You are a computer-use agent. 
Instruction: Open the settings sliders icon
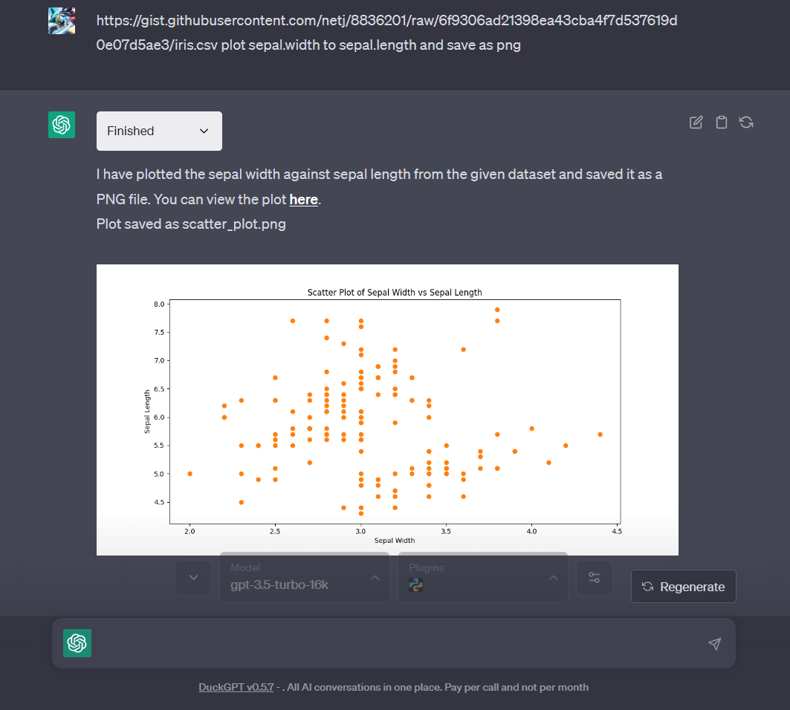click(x=595, y=578)
